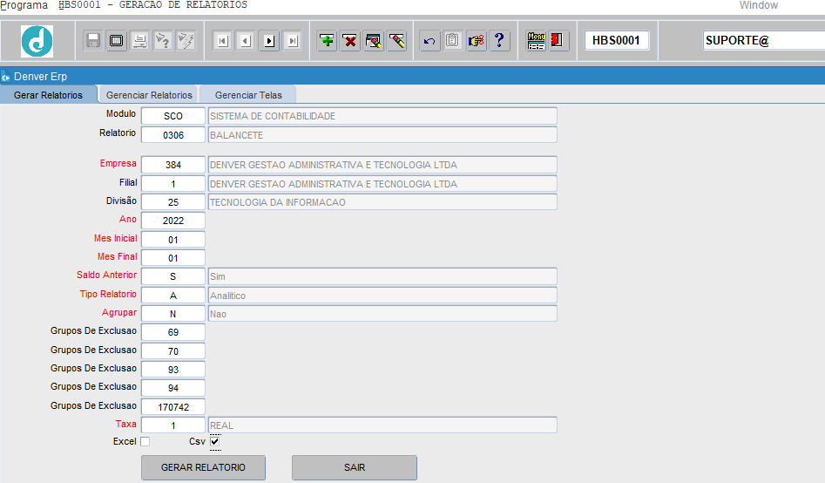This screenshot has width=825, height=483.
Task: Click the BALANCETE description field
Action: coord(382,135)
